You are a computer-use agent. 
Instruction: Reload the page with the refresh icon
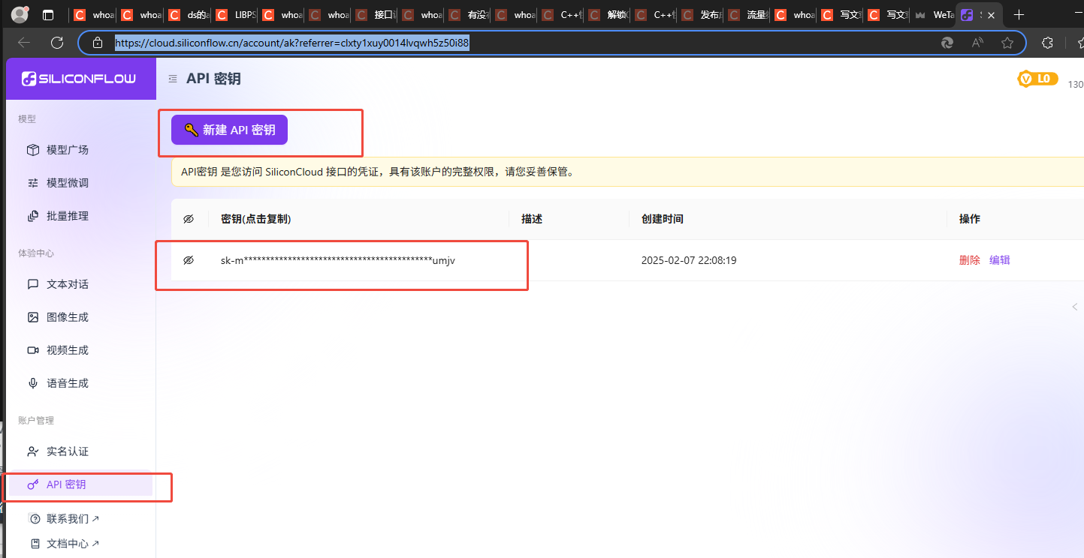click(57, 43)
